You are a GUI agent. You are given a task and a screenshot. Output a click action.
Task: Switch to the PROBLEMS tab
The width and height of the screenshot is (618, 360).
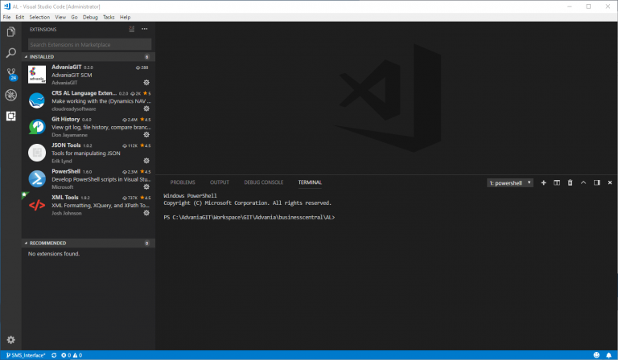(x=183, y=182)
